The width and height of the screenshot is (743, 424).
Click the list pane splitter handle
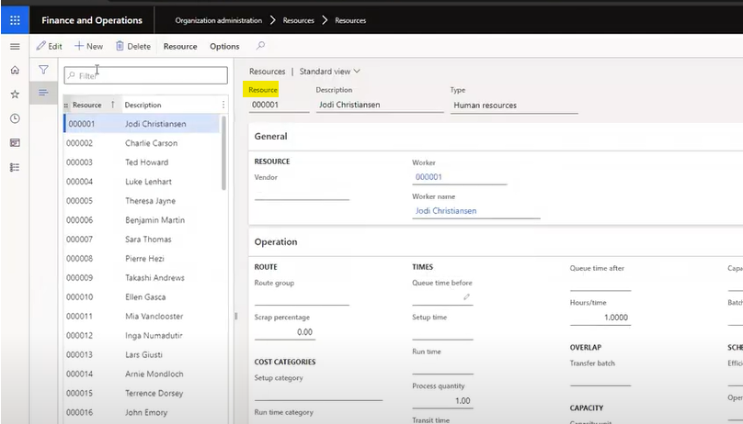point(235,317)
